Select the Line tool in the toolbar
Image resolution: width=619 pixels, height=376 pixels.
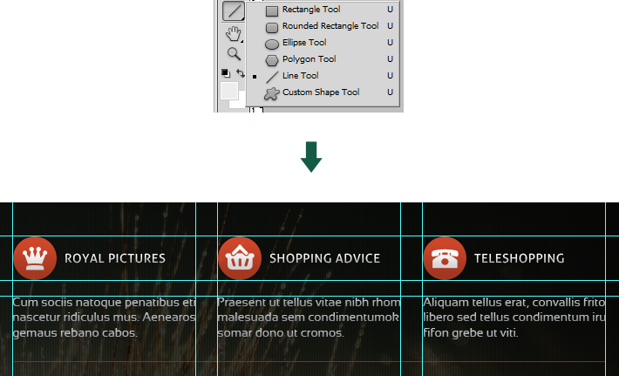tap(233, 11)
